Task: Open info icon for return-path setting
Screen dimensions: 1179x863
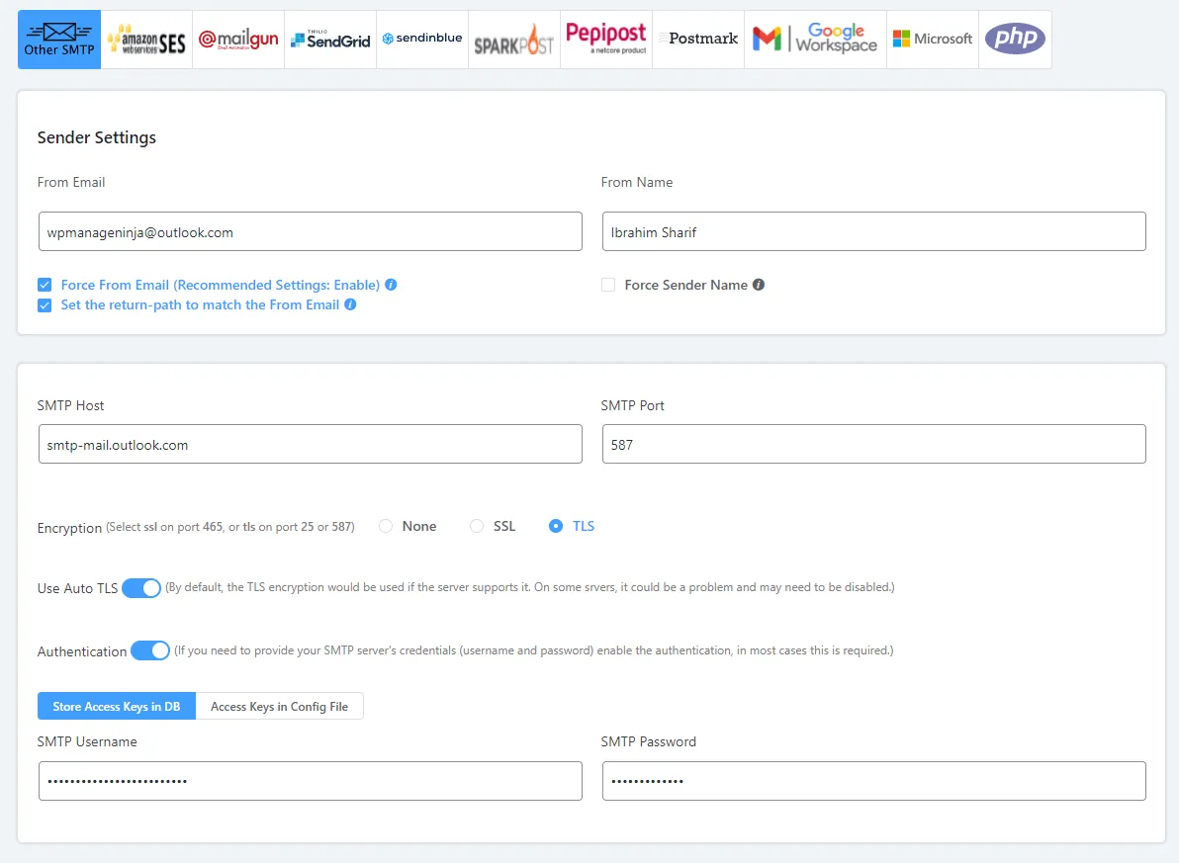Action: (350, 304)
